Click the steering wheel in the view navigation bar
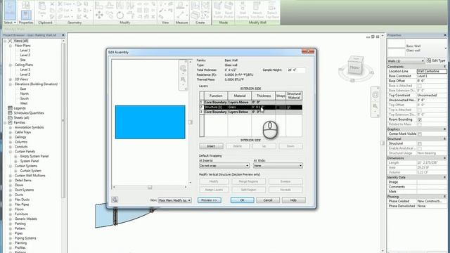Image resolution: width=450 pixels, height=253 pixels. click(375, 95)
